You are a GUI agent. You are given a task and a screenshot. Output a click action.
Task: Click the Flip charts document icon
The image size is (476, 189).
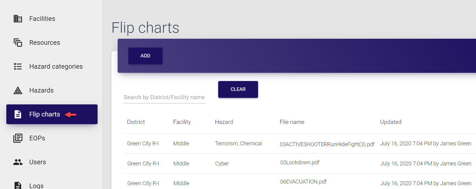click(18, 114)
